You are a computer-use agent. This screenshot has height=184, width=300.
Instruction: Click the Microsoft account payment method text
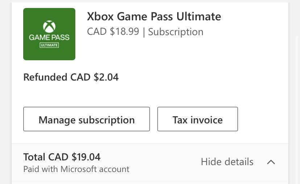[x=95, y=169]
